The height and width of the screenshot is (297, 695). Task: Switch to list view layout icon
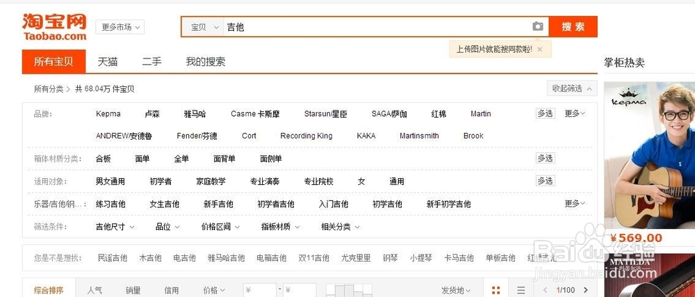click(x=521, y=290)
